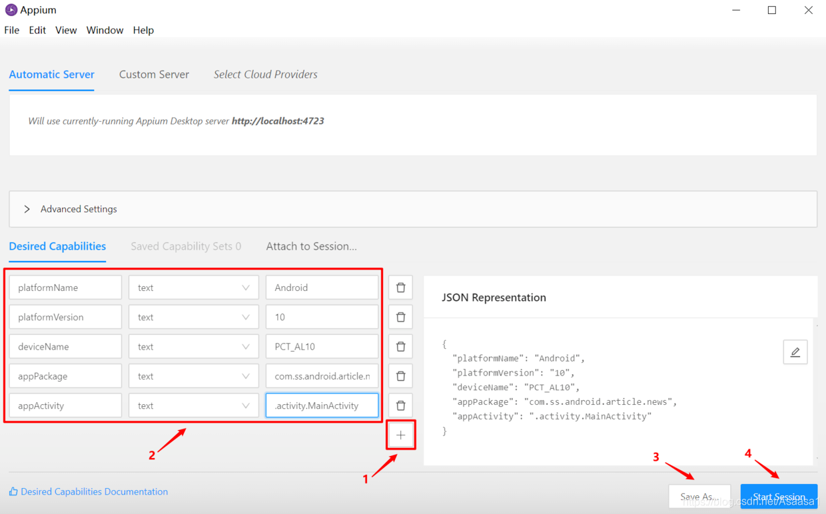Open the File menu
The height and width of the screenshot is (514, 826).
12,30
